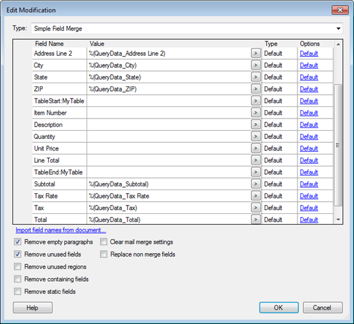Click into the Quantity value field

click(x=169, y=136)
